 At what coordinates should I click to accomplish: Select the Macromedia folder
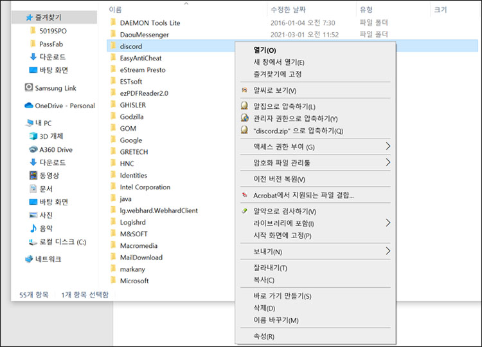pos(139,245)
